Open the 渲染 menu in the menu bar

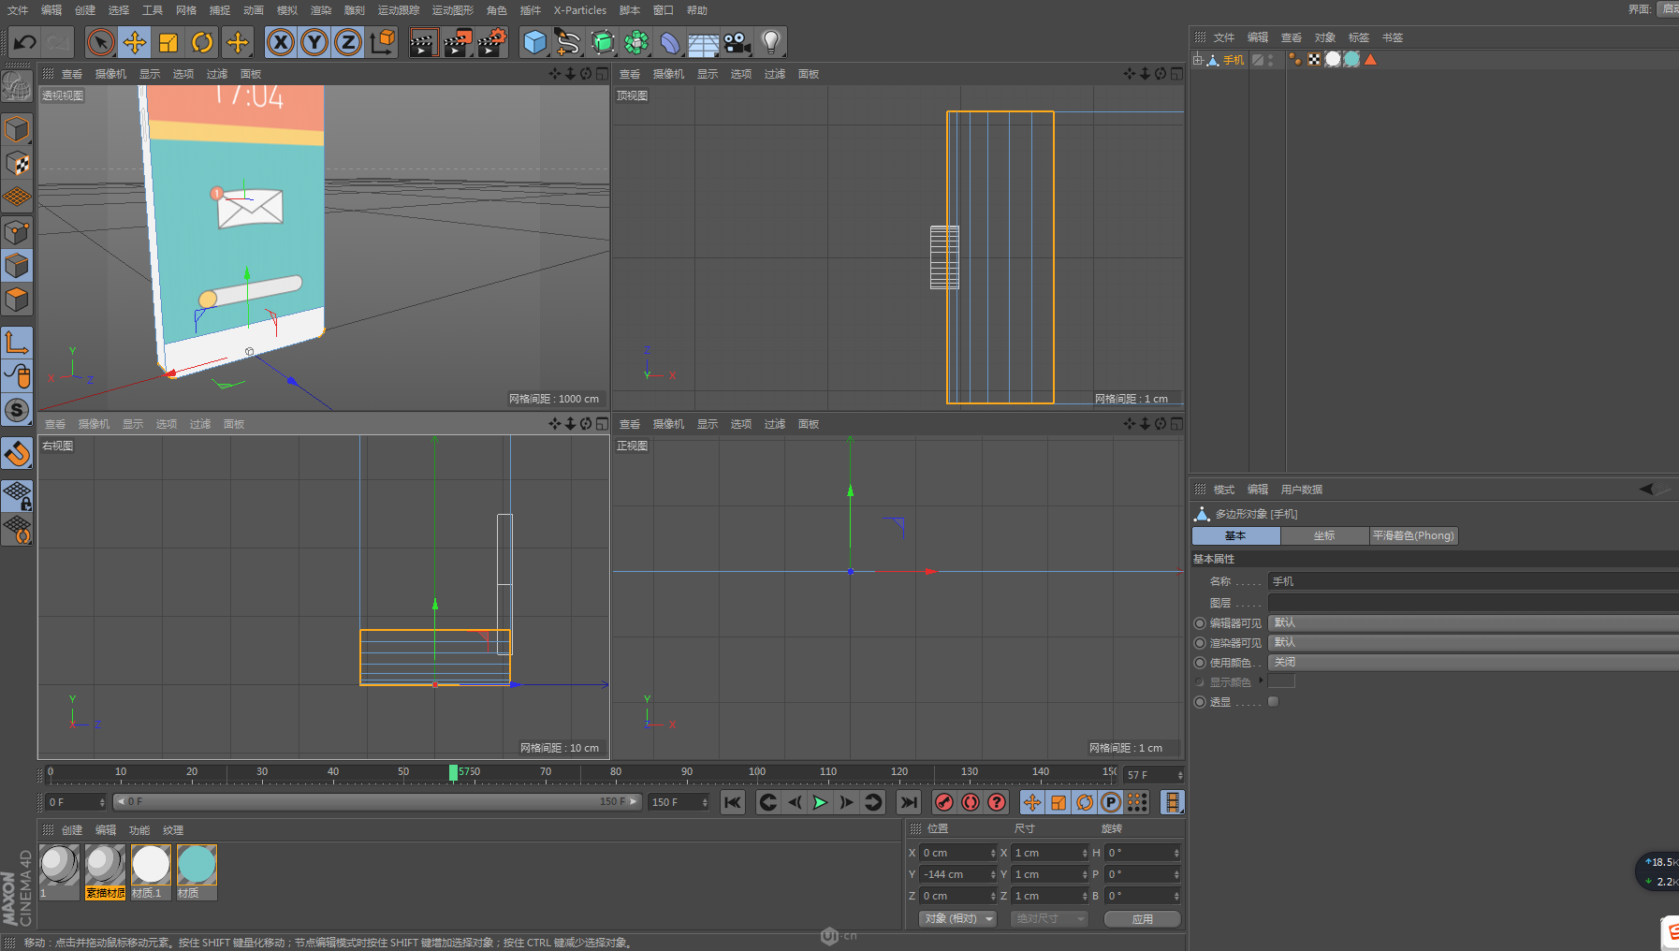point(321,10)
